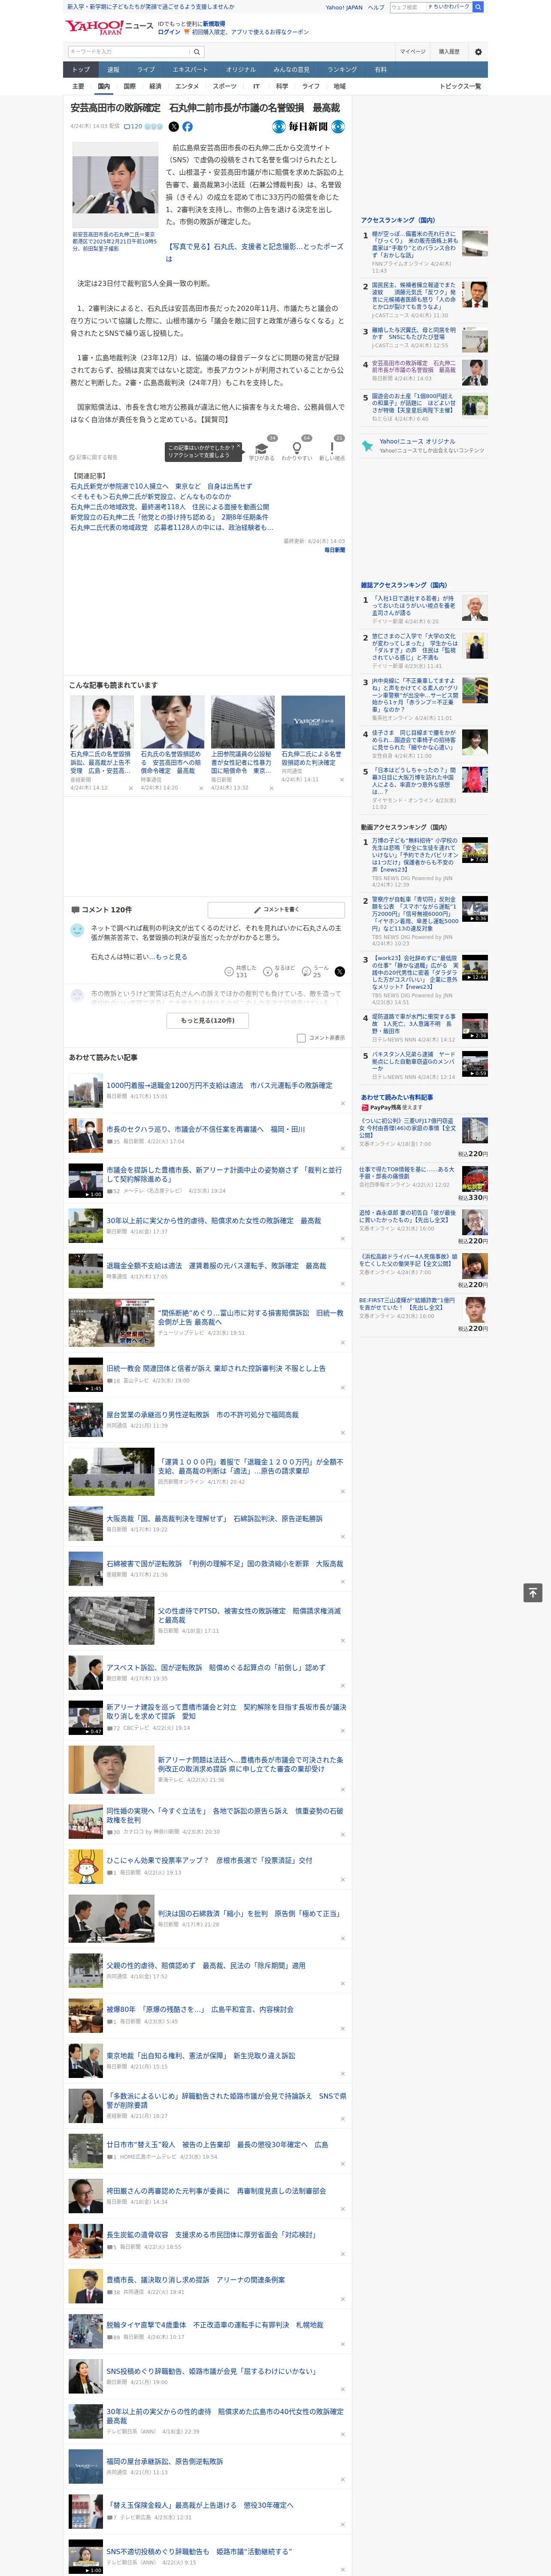Click the コメントを書く button
This screenshot has height=2576, width=551.
point(276,910)
